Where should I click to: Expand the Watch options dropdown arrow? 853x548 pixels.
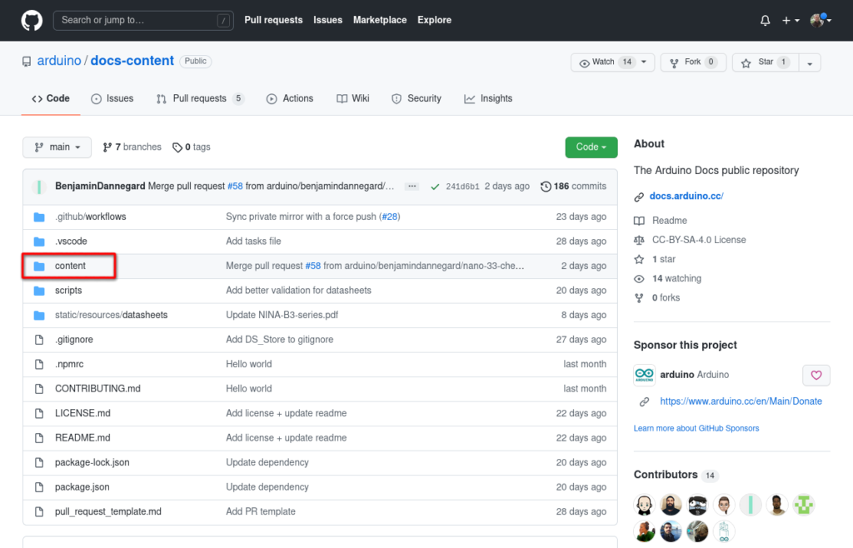coord(644,62)
